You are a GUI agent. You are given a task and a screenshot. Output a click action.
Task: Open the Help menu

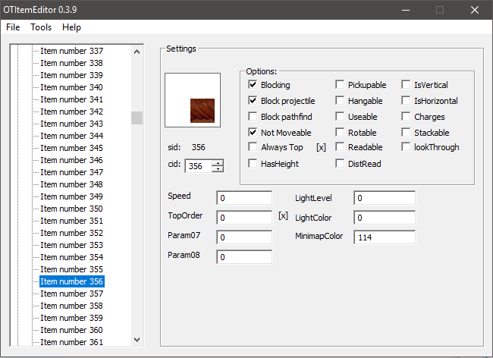(71, 27)
